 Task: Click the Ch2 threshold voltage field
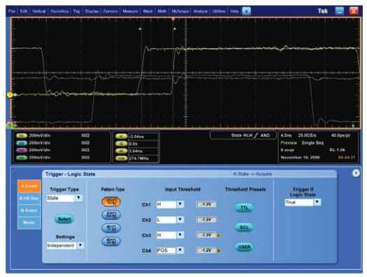coord(206,220)
